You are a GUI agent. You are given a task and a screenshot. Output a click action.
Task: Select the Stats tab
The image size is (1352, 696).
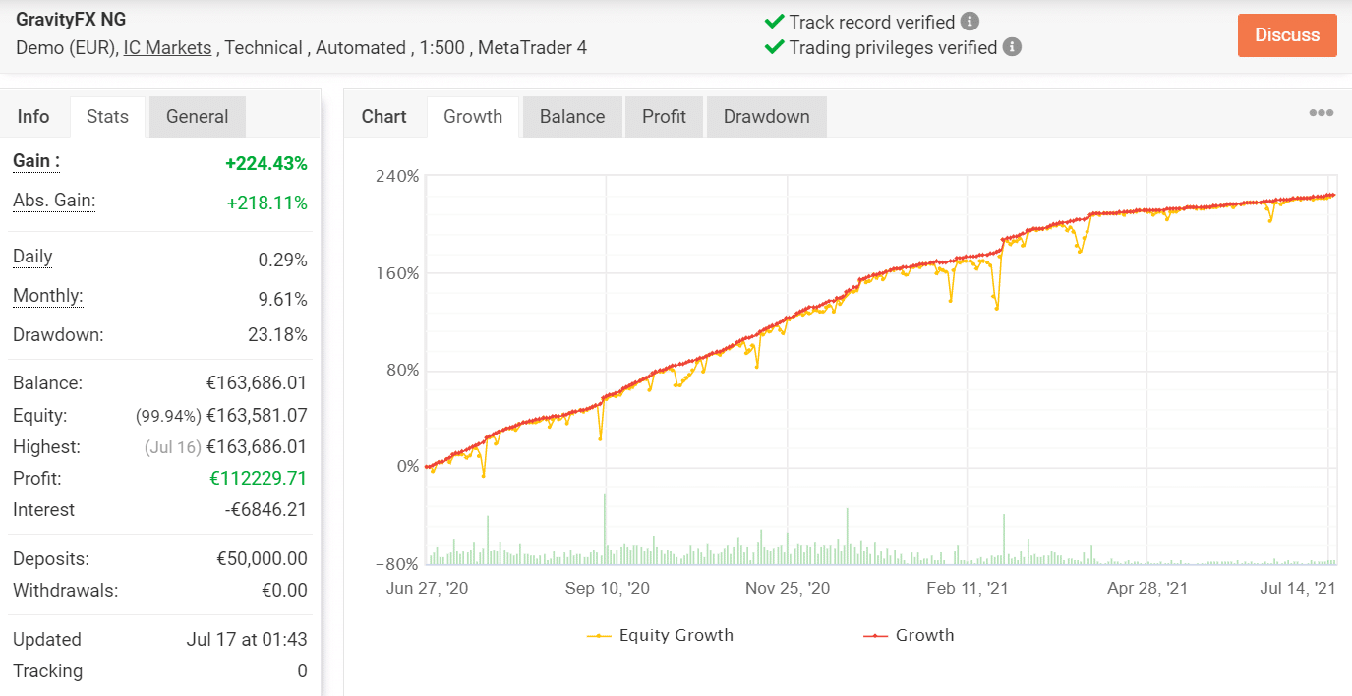(106, 116)
